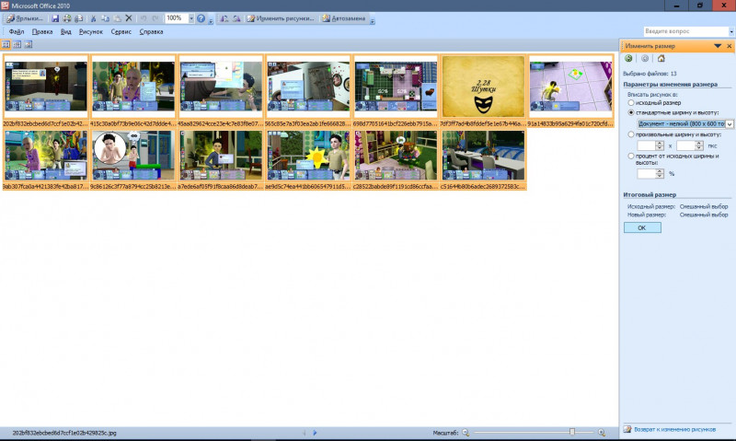
Task: Click the Save floppy disk icon
Action: pyautogui.click(x=55, y=18)
